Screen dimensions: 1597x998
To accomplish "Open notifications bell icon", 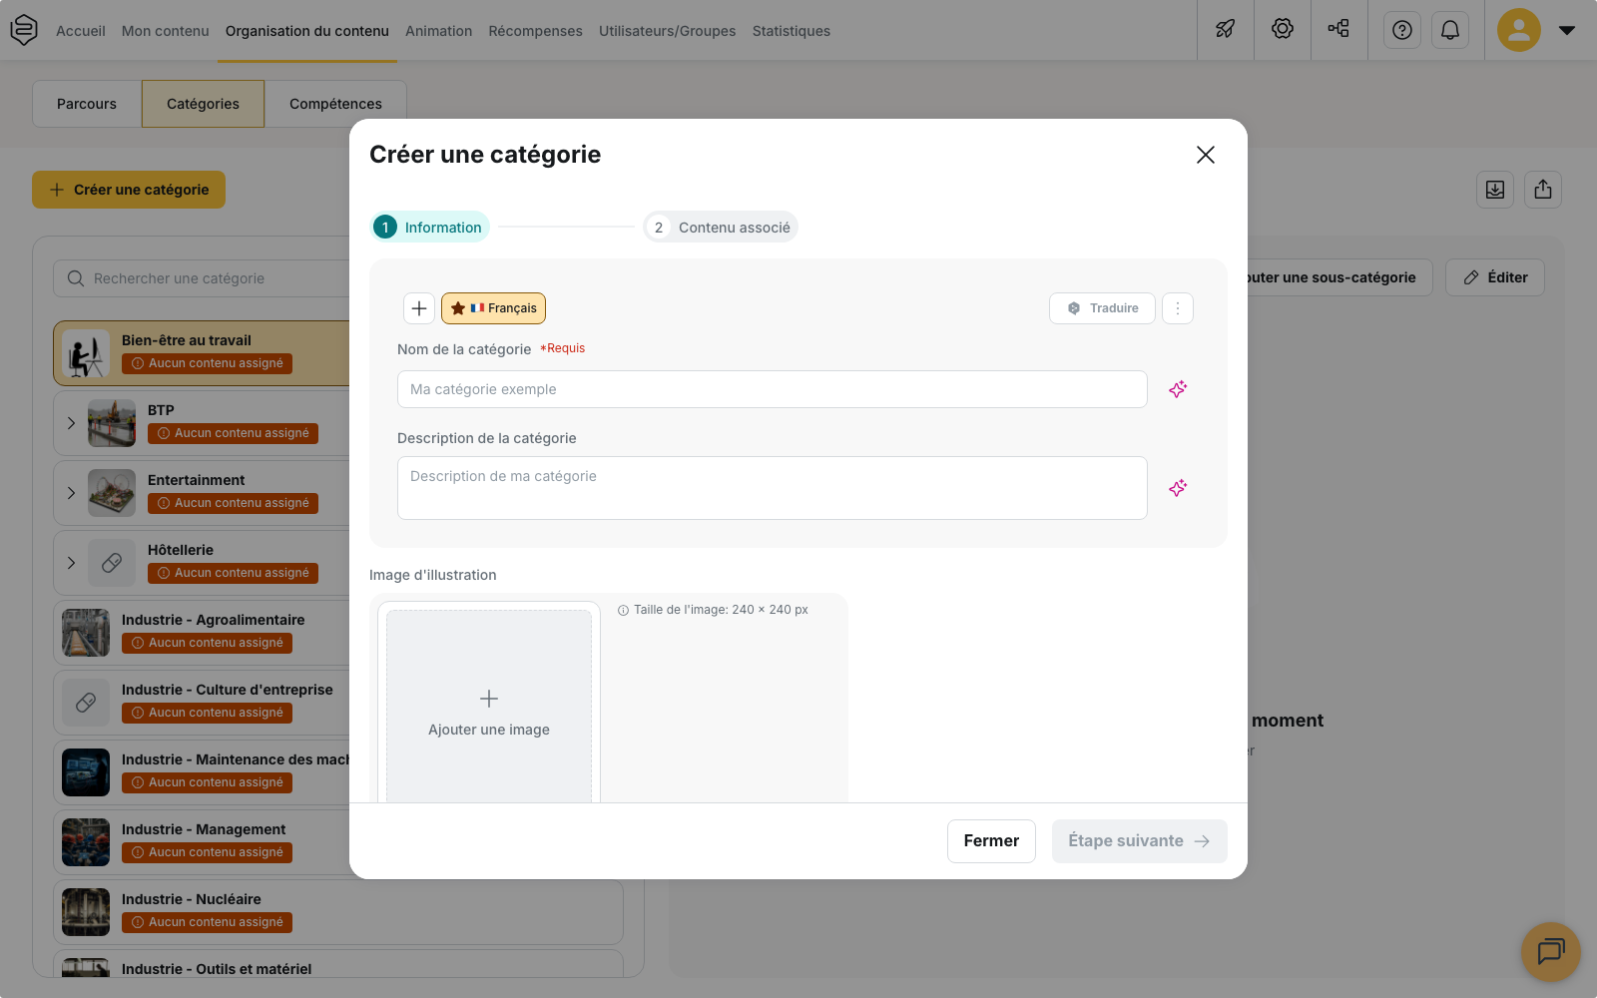I will point(1450,30).
